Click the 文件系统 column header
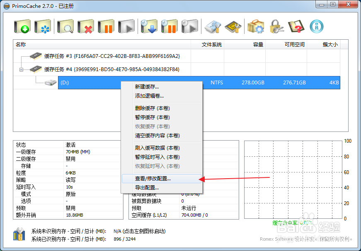Viewport: 361px width, 251px height. click(x=207, y=45)
